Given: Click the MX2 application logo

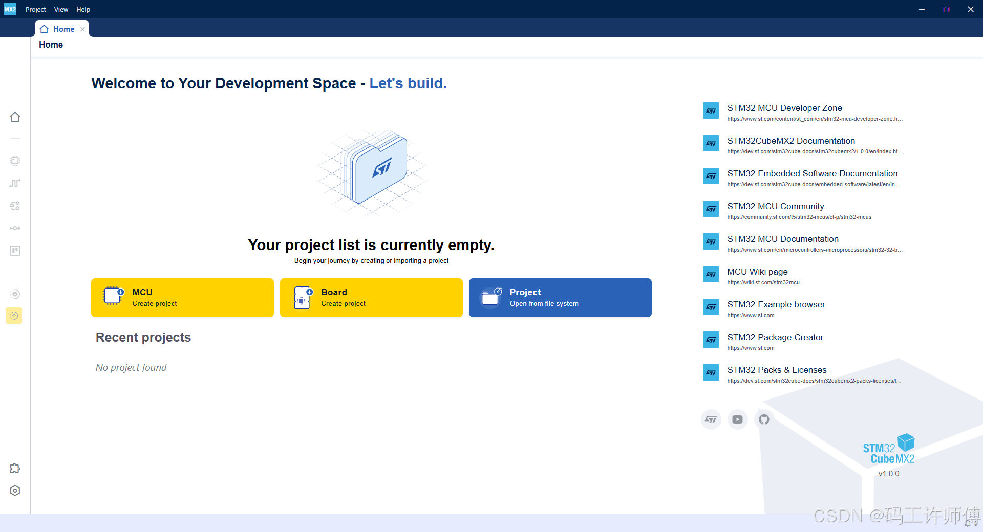Looking at the screenshot, I should point(10,9).
